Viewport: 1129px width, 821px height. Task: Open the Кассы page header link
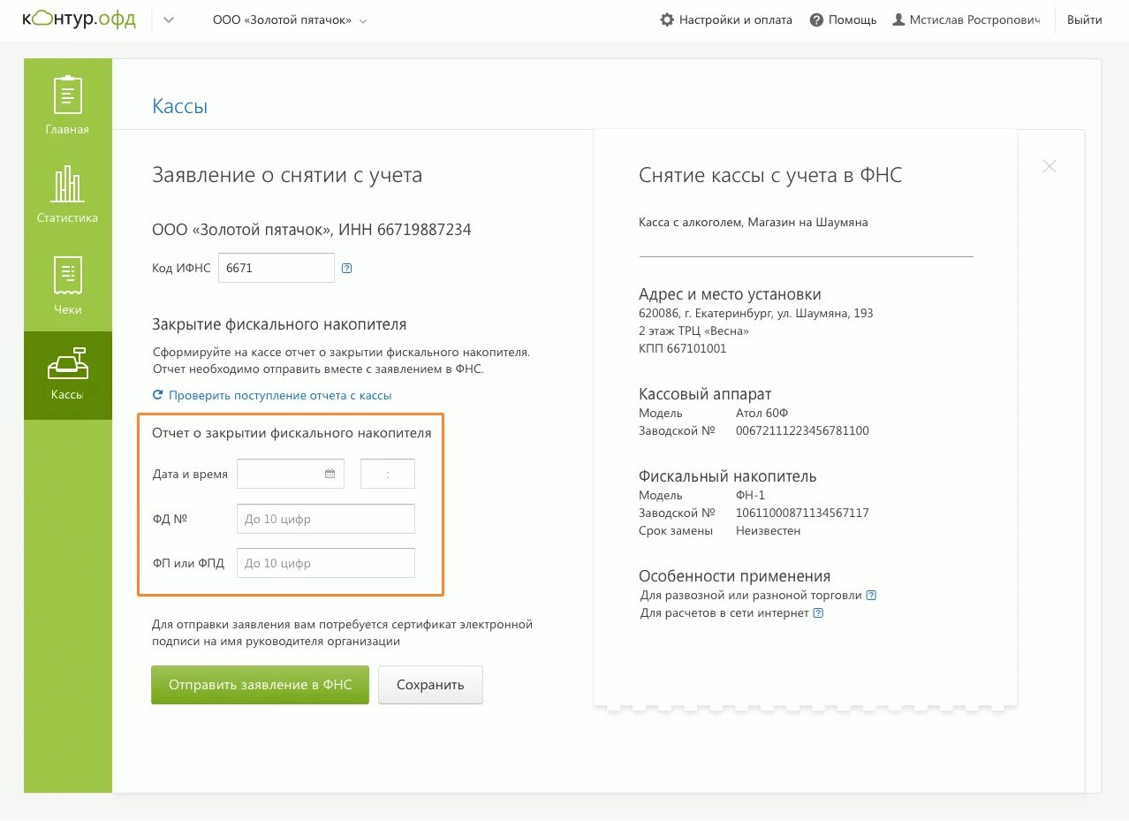(x=179, y=105)
